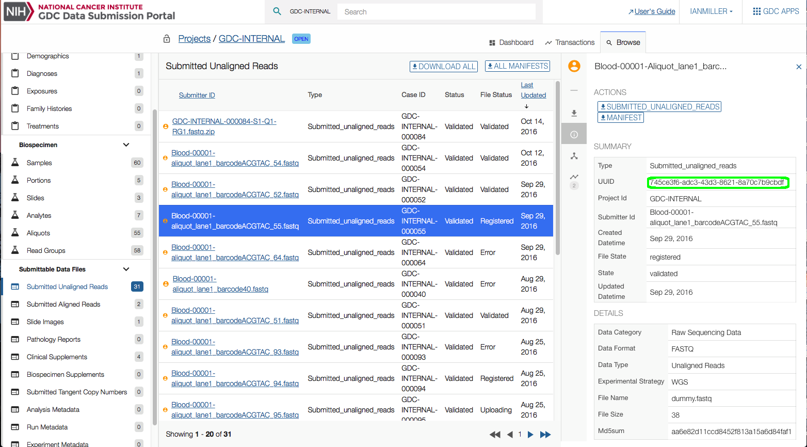807x447 pixels.
Task: Go to next page arrow
Action: coord(530,435)
